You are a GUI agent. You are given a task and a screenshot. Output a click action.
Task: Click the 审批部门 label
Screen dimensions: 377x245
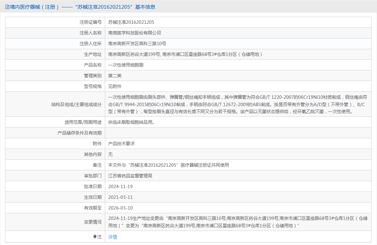93,176
